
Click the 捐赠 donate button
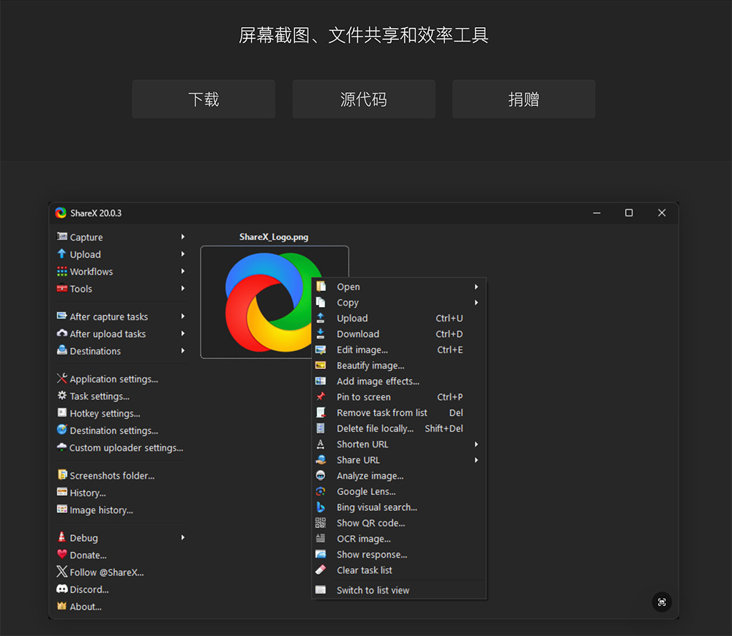pos(524,99)
